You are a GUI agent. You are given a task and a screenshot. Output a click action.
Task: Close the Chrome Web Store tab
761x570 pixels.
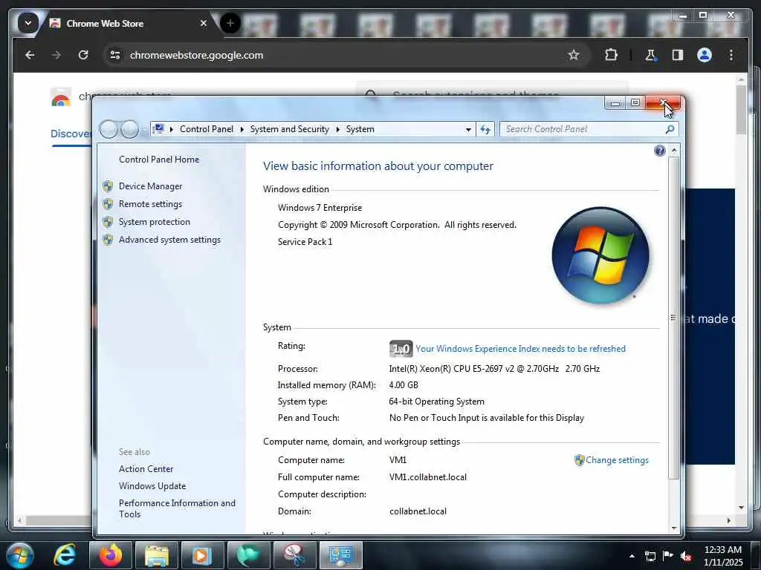coord(204,23)
